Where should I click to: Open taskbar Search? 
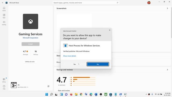click(x=51, y=94)
